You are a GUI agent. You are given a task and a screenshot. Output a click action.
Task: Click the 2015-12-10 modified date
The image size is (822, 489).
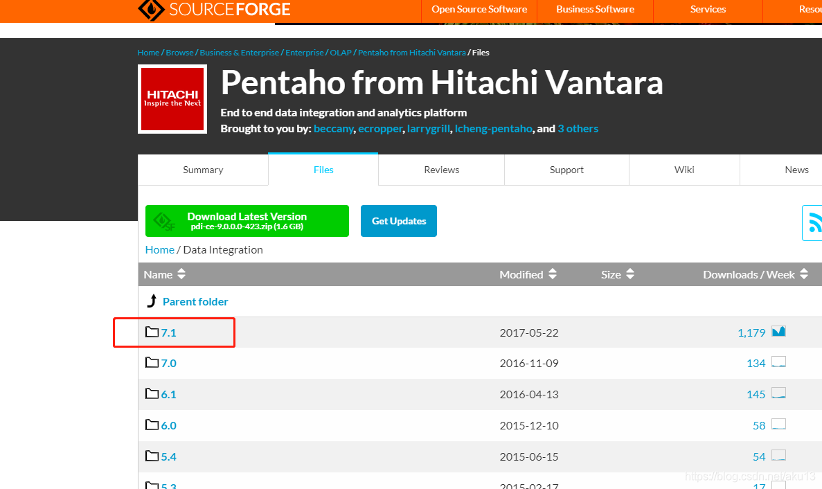pos(529,425)
